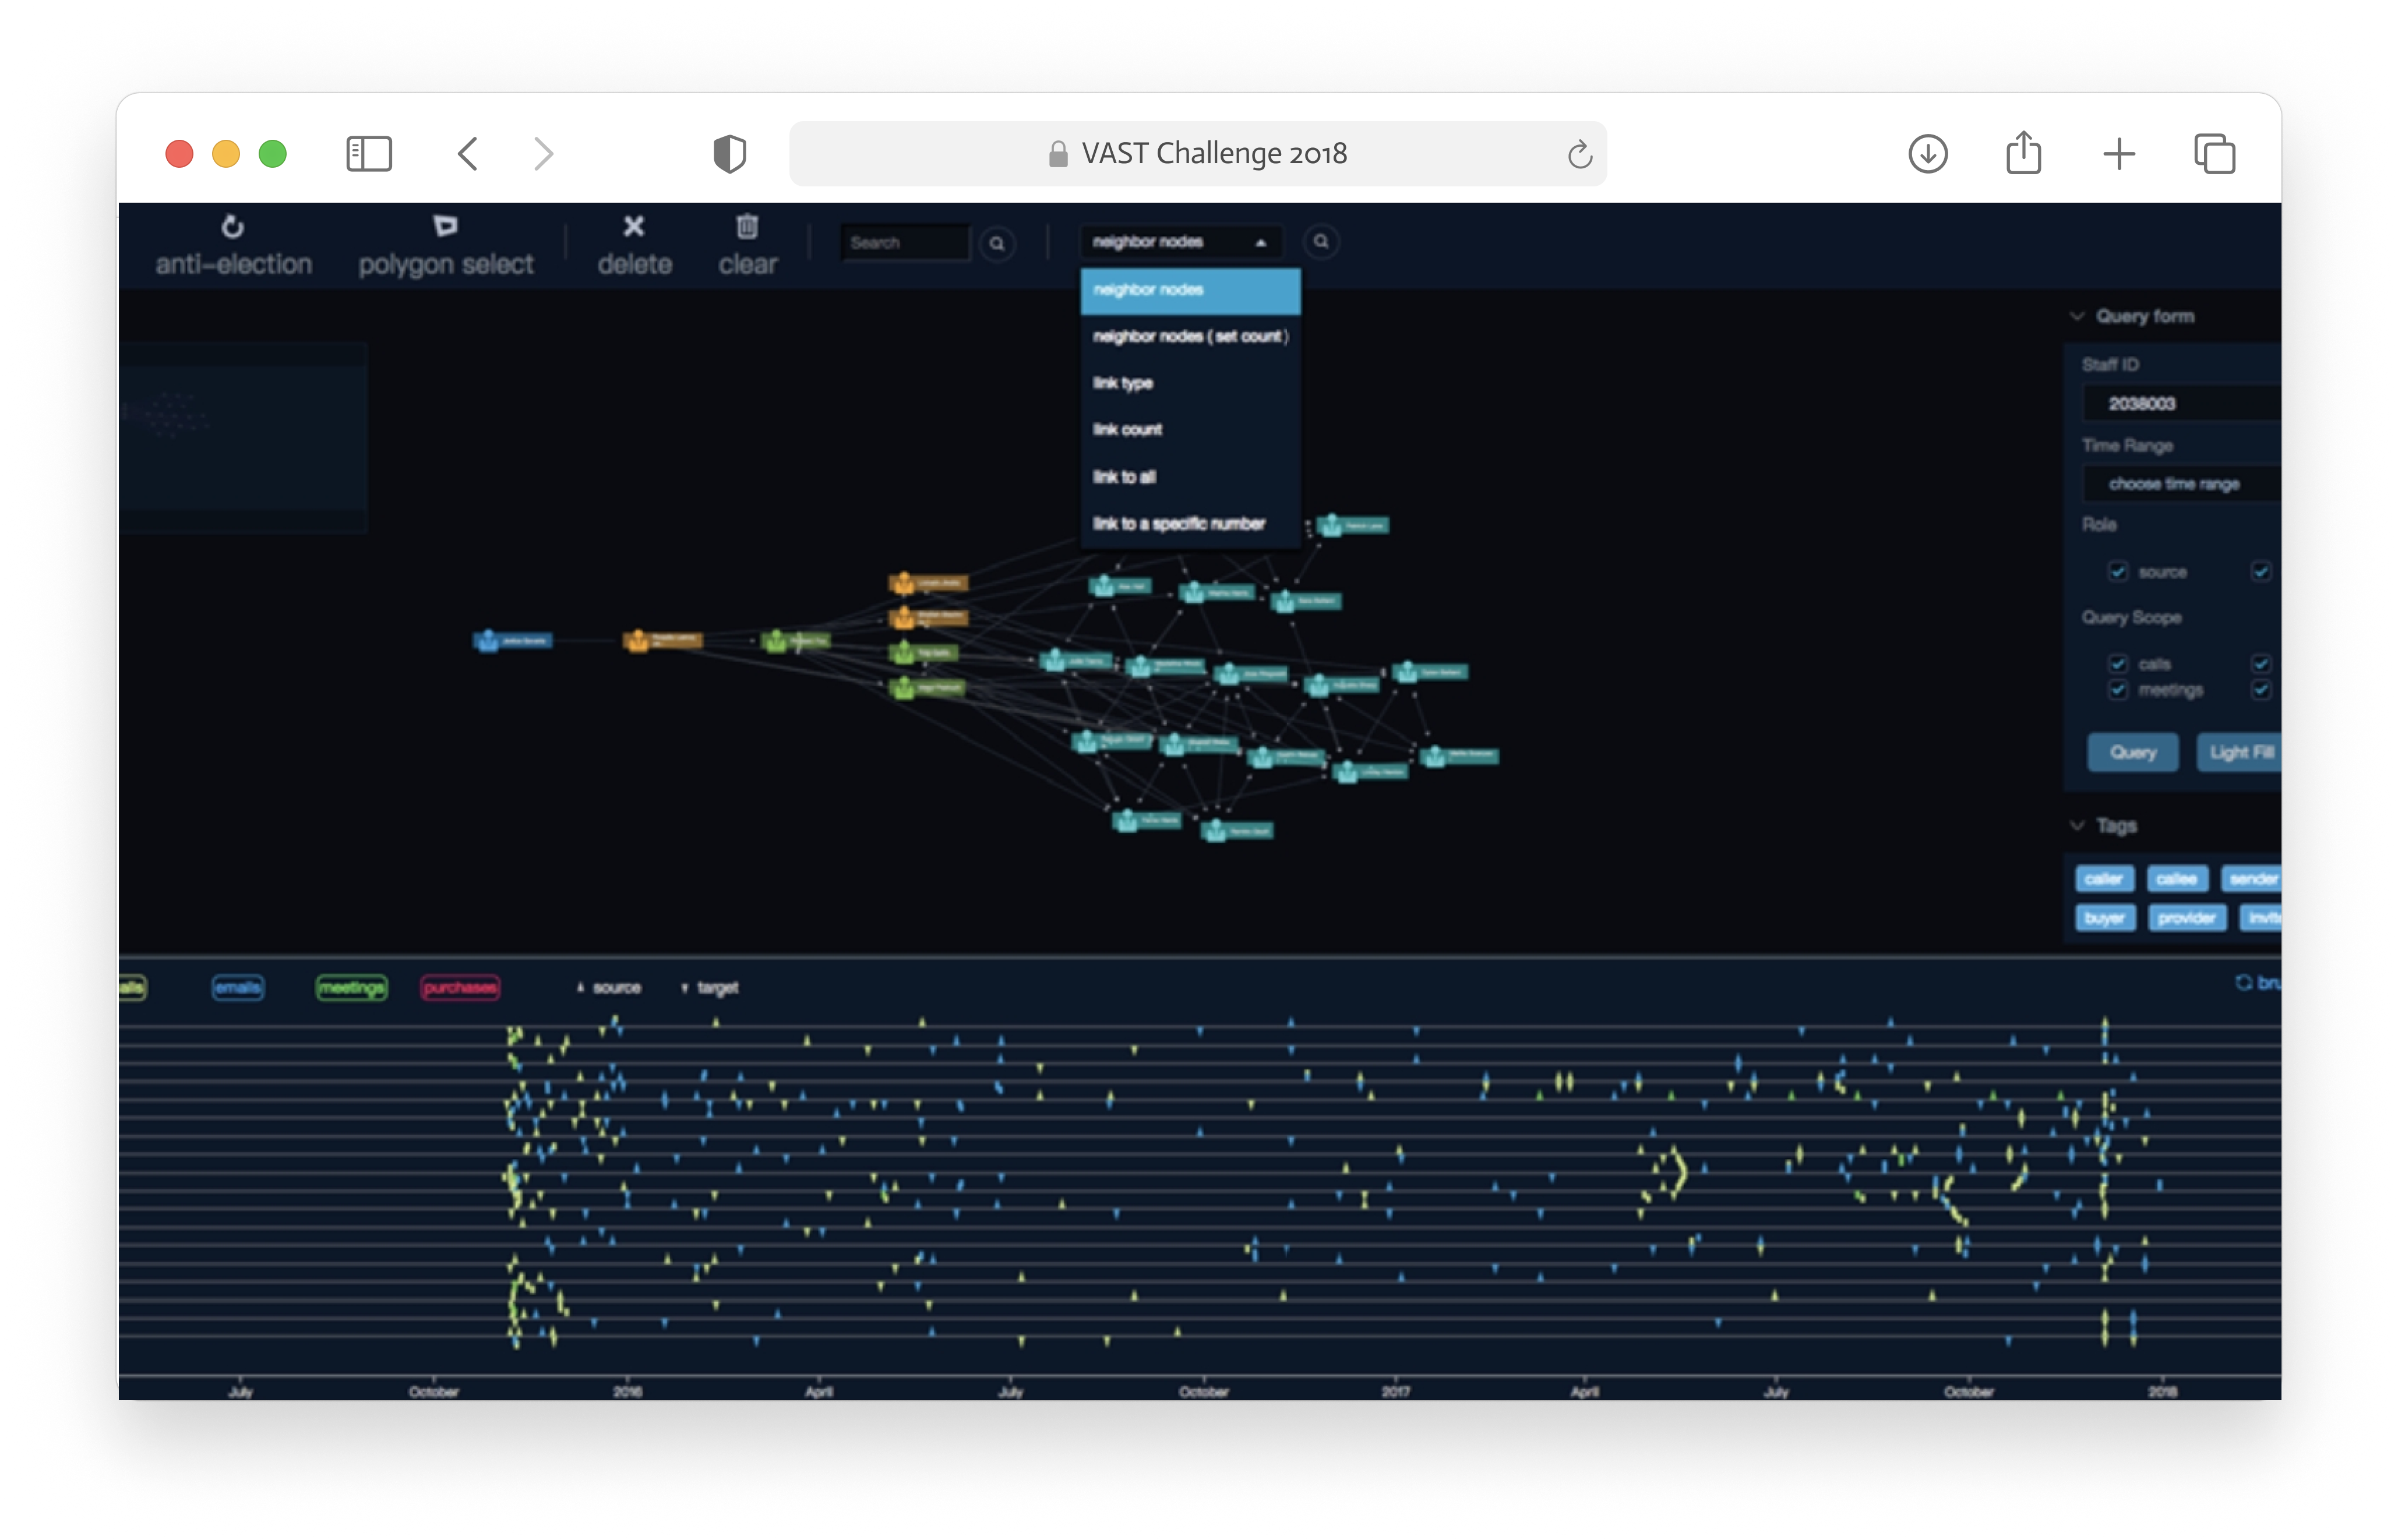Choose neighbor nodes (set count) option

[x=1190, y=337]
